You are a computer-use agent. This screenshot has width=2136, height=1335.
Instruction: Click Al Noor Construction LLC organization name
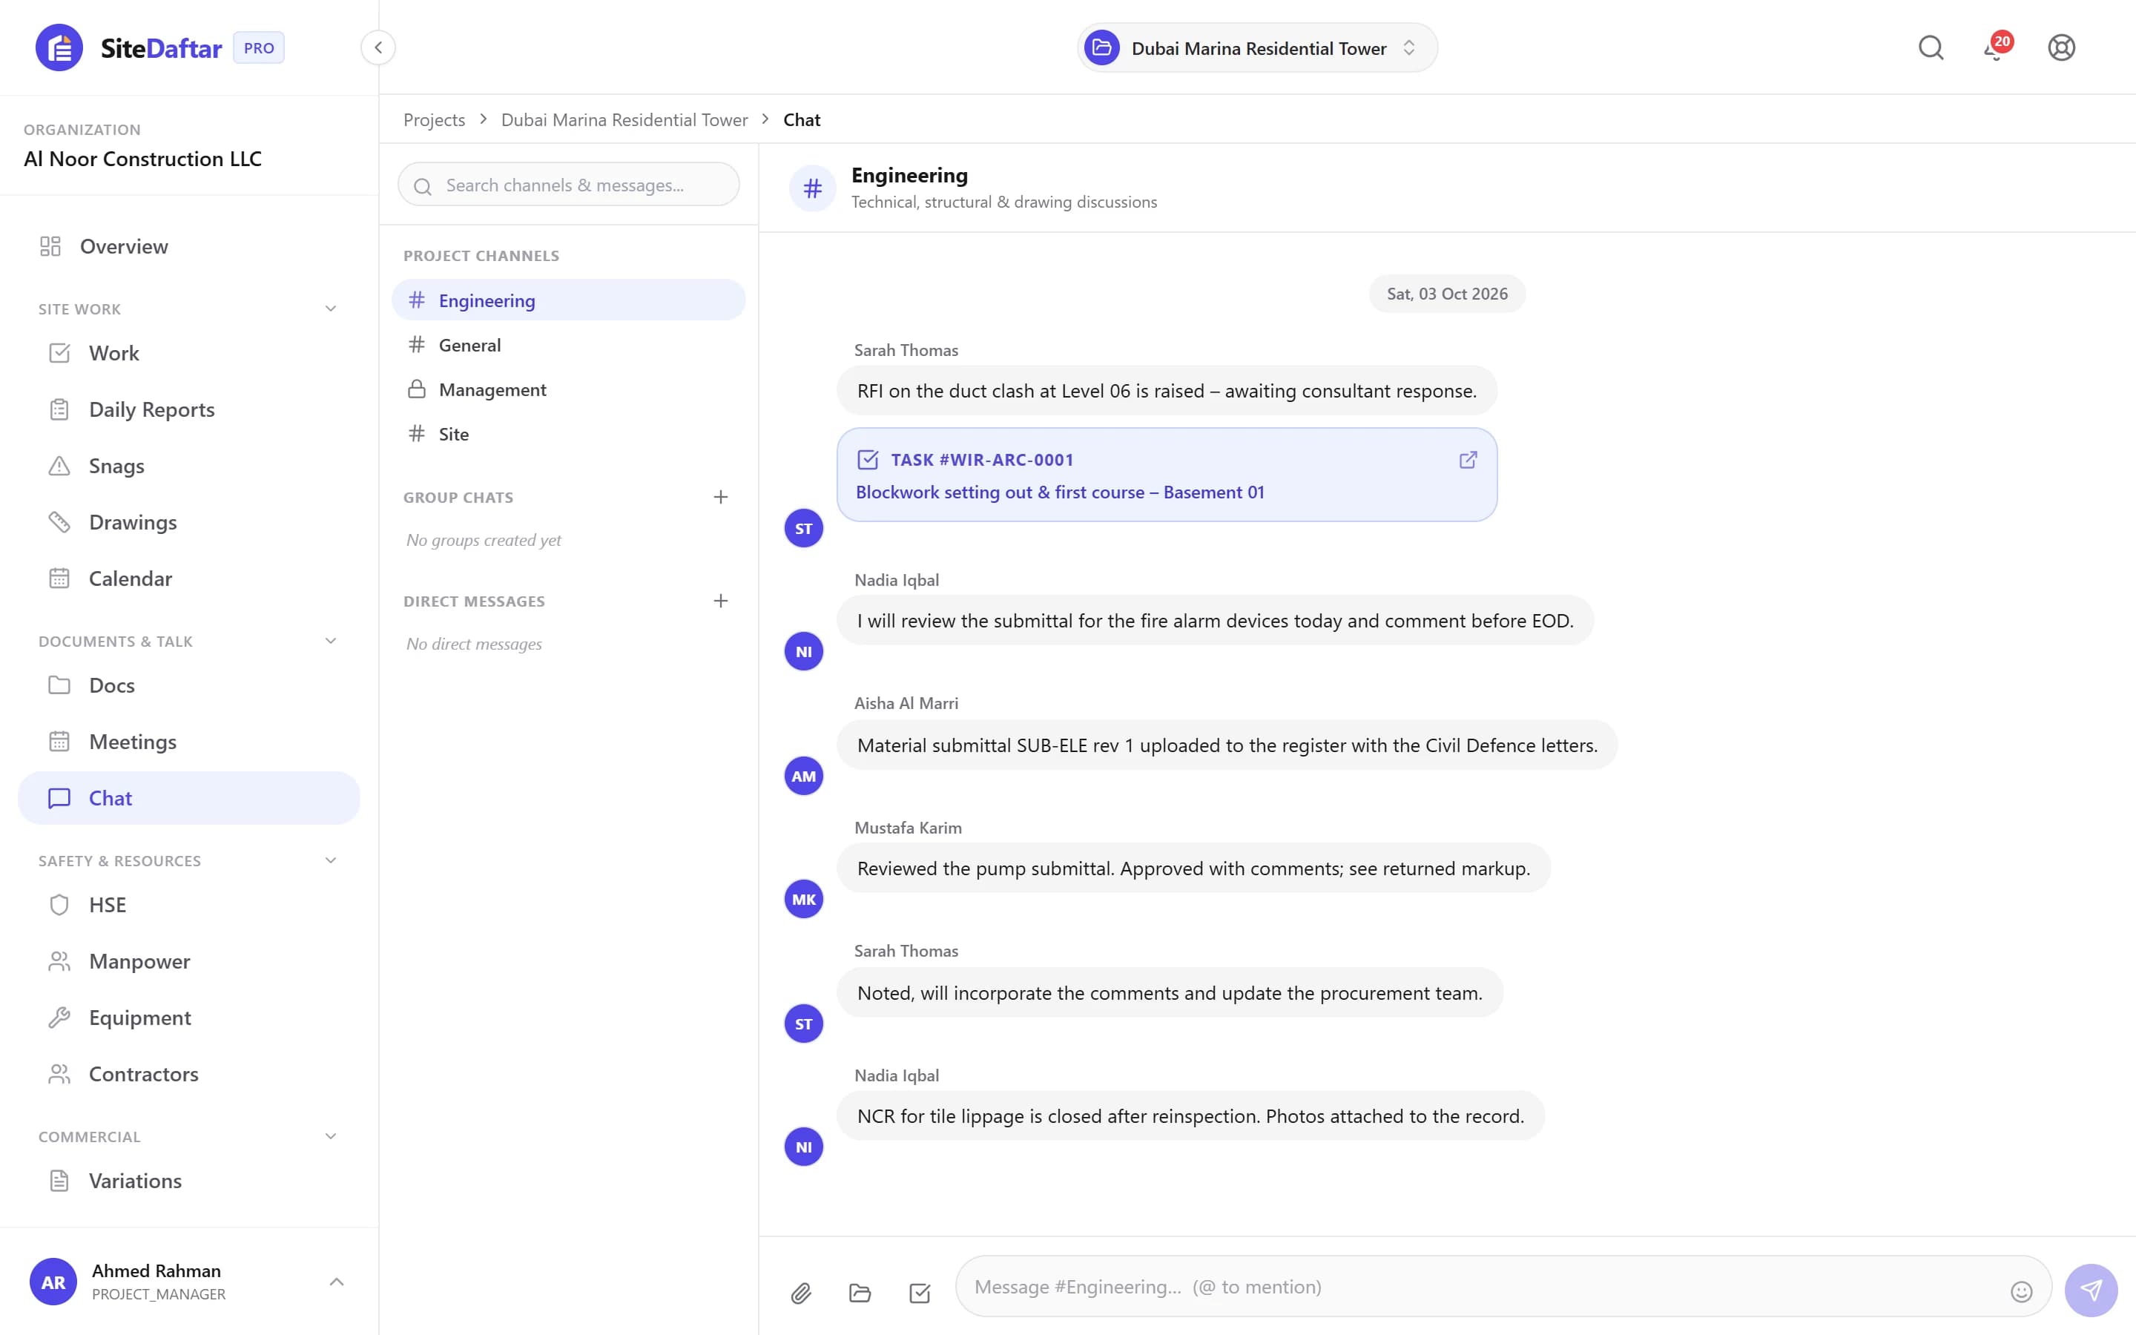[143, 159]
